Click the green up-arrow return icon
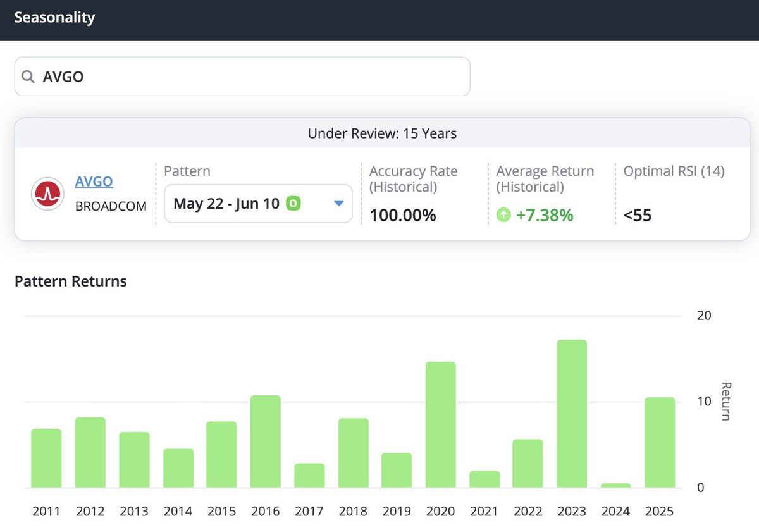The height and width of the screenshot is (530, 759). coord(503,215)
